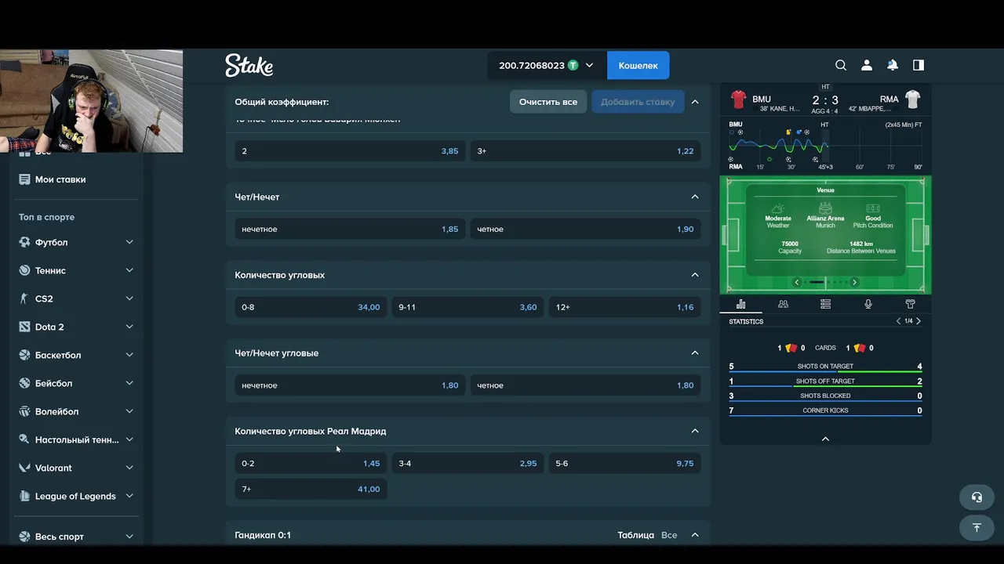Click the Tether currency icon in balance
Image resolution: width=1004 pixels, height=564 pixels.
[x=573, y=66]
